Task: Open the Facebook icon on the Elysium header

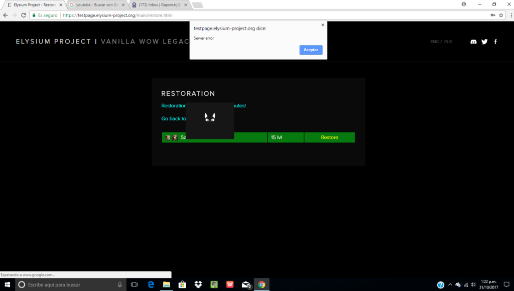Action: (x=495, y=42)
